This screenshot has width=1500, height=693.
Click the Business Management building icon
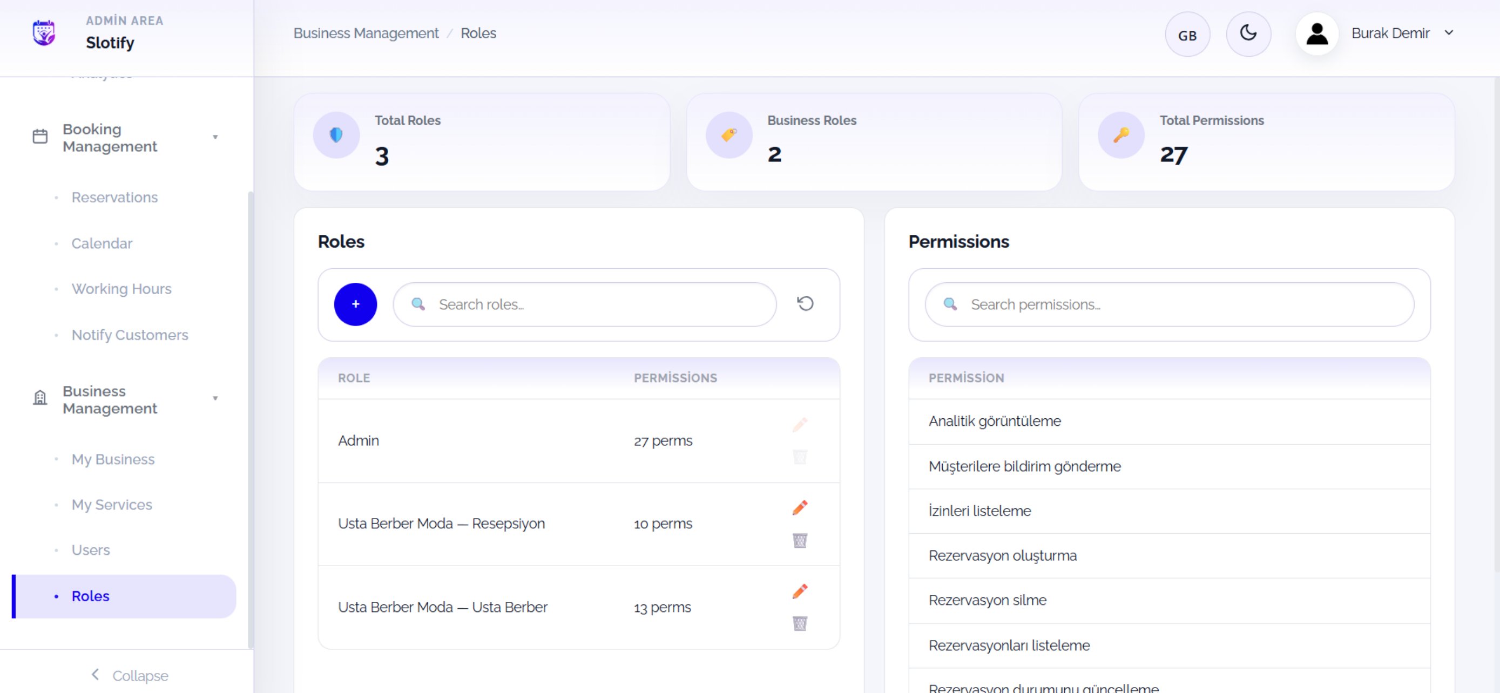[x=40, y=398]
